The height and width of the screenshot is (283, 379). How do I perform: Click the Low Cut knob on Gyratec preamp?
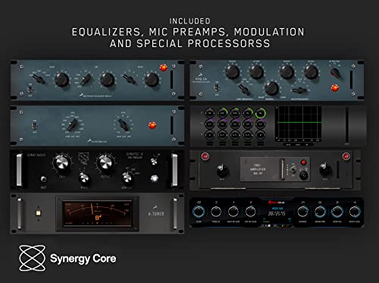[127, 178]
